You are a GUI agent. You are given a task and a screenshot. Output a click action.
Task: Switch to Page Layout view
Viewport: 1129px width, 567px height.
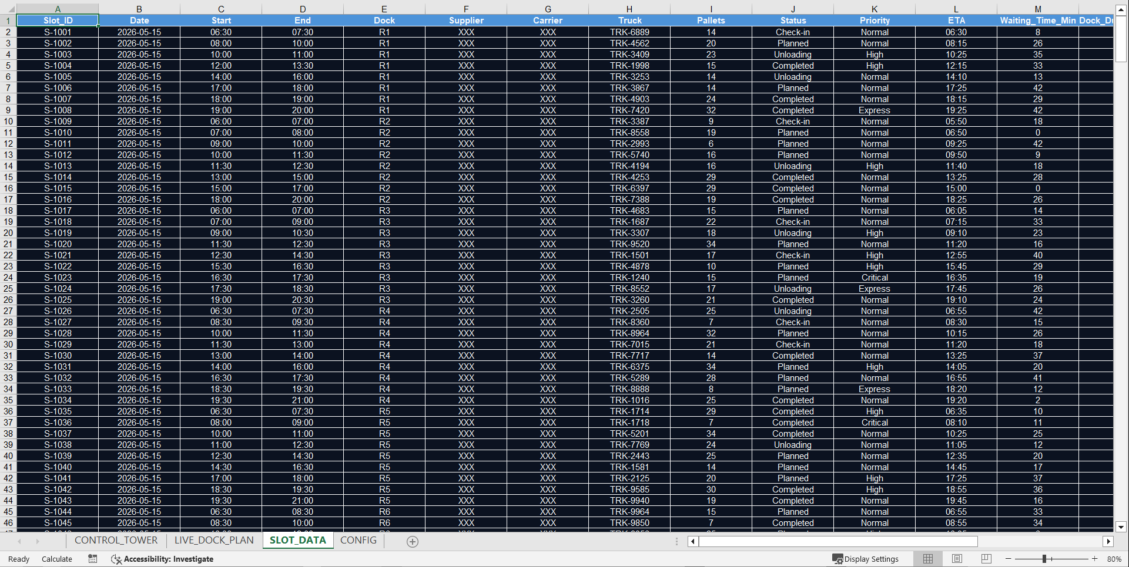point(957,559)
